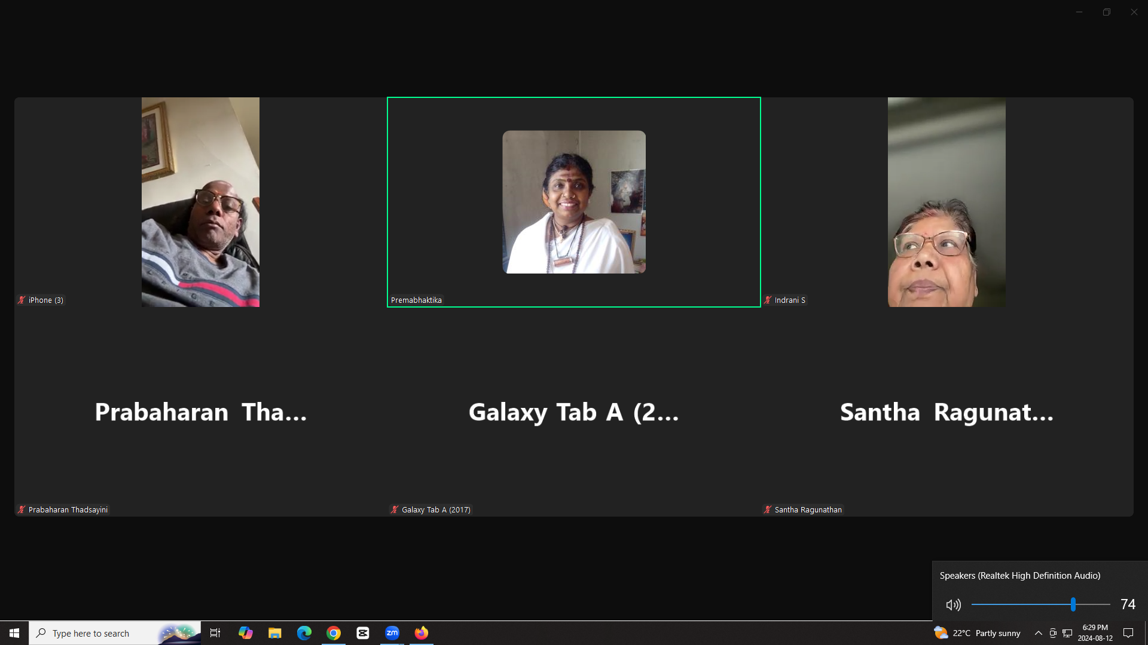Open the camera-in-use tray indicator
1148x645 pixels.
(x=1053, y=633)
